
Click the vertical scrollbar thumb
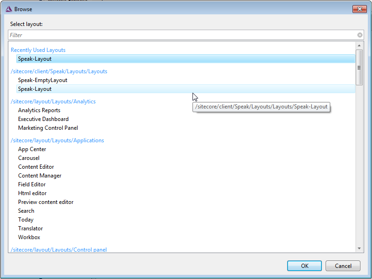coord(359,67)
